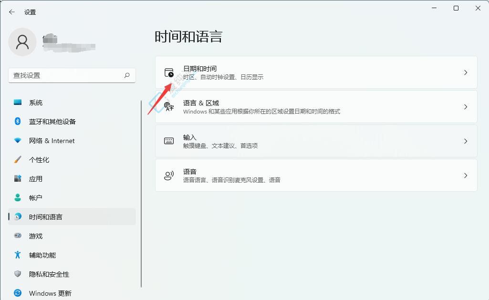Click the Windows 更新 sync icon
This screenshot has height=300, width=489.
click(16, 293)
